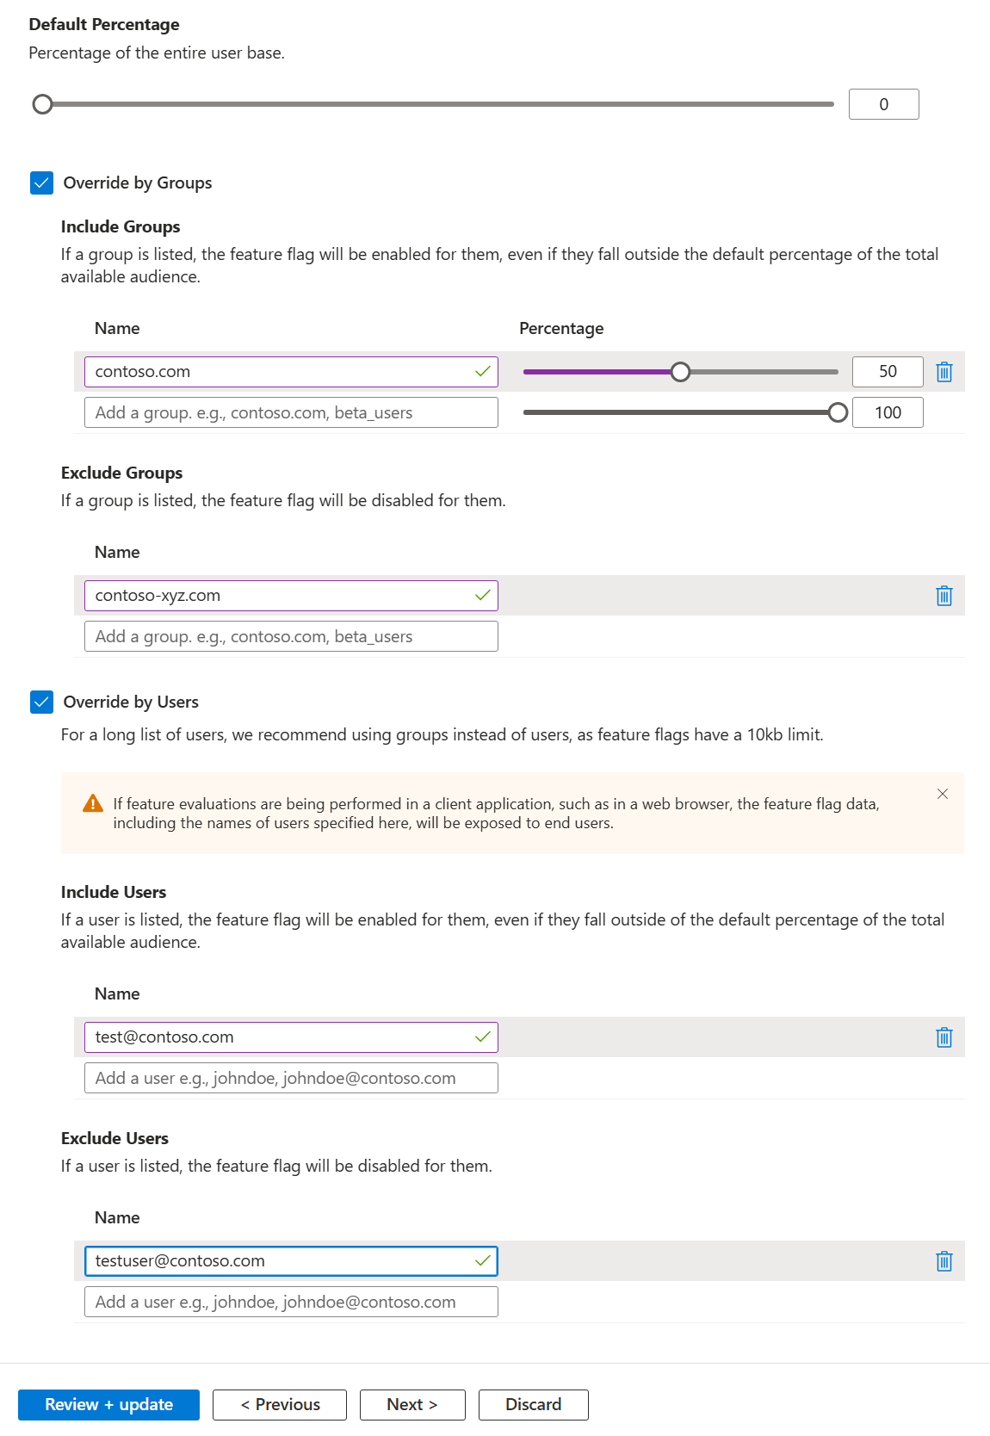Remove testuser@contoso.com from excluded users
The image size is (990, 1436).
click(944, 1261)
